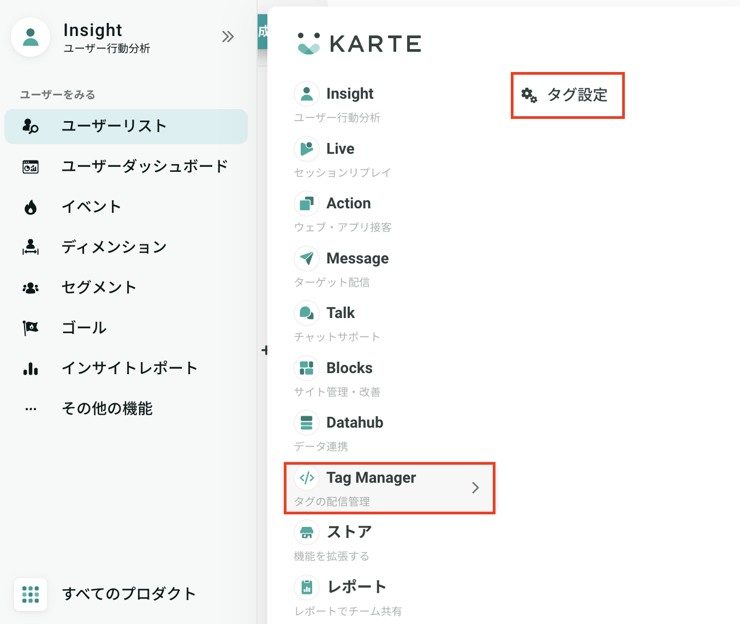The width and height of the screenshot is (740, 624).
Task: Open Action product link
Action: [348, 203]
